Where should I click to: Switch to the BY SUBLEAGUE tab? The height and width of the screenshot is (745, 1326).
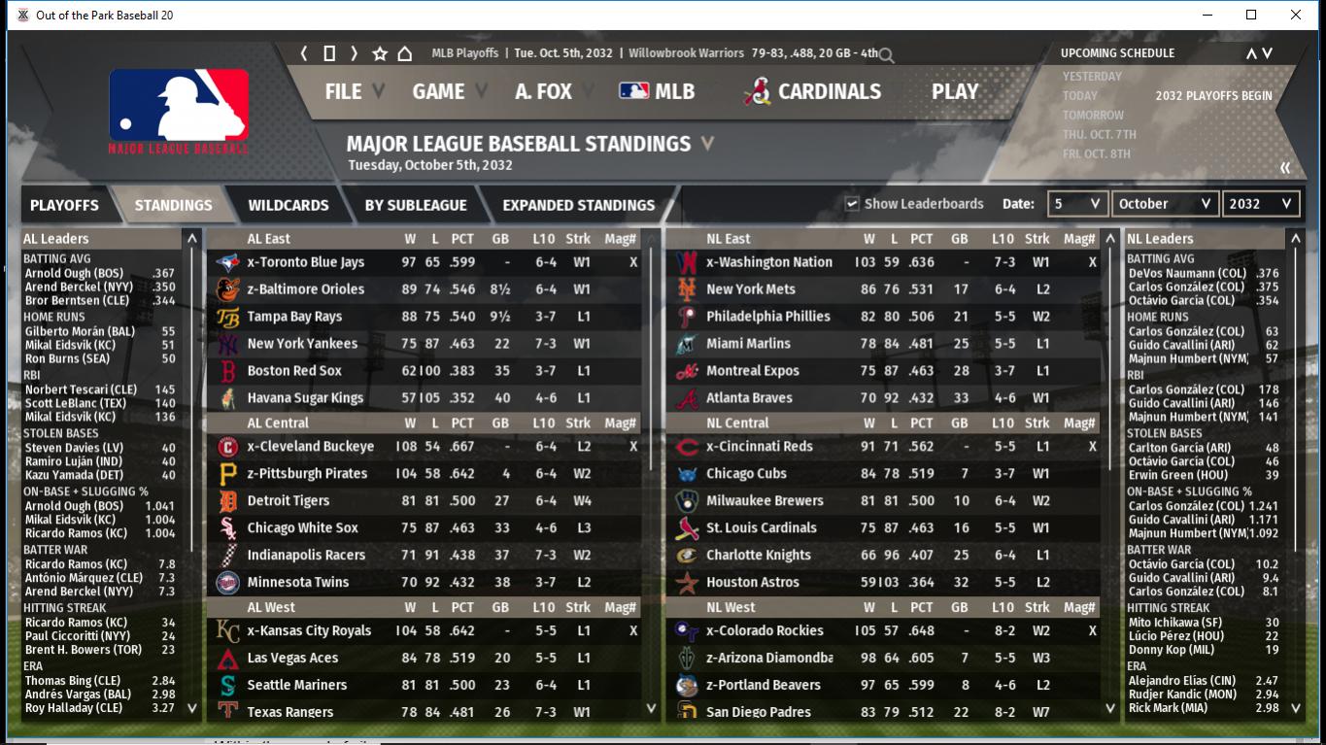(416, 205)
